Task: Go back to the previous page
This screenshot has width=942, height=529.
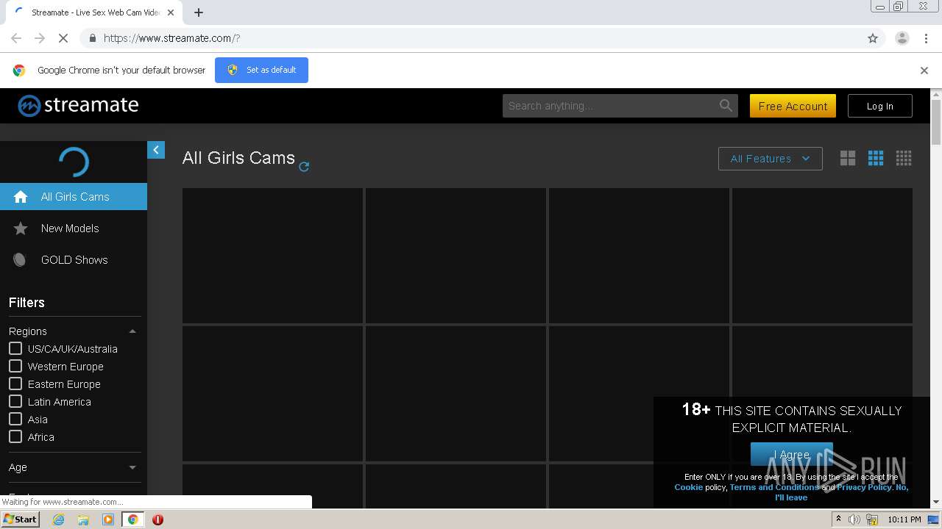Action: pos(16,38)
